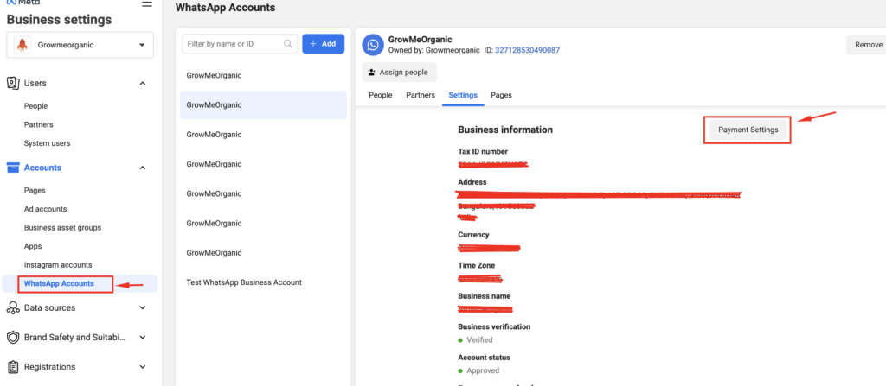Click the Brand Safety shield icon

click(12, 338)
